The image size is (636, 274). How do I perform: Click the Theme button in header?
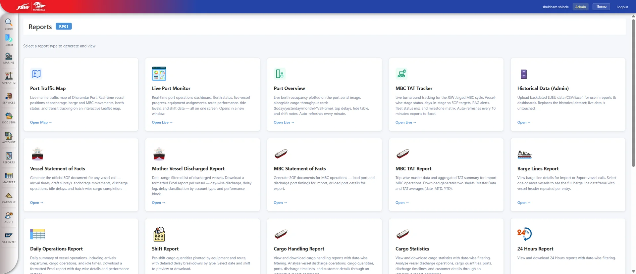601,7
